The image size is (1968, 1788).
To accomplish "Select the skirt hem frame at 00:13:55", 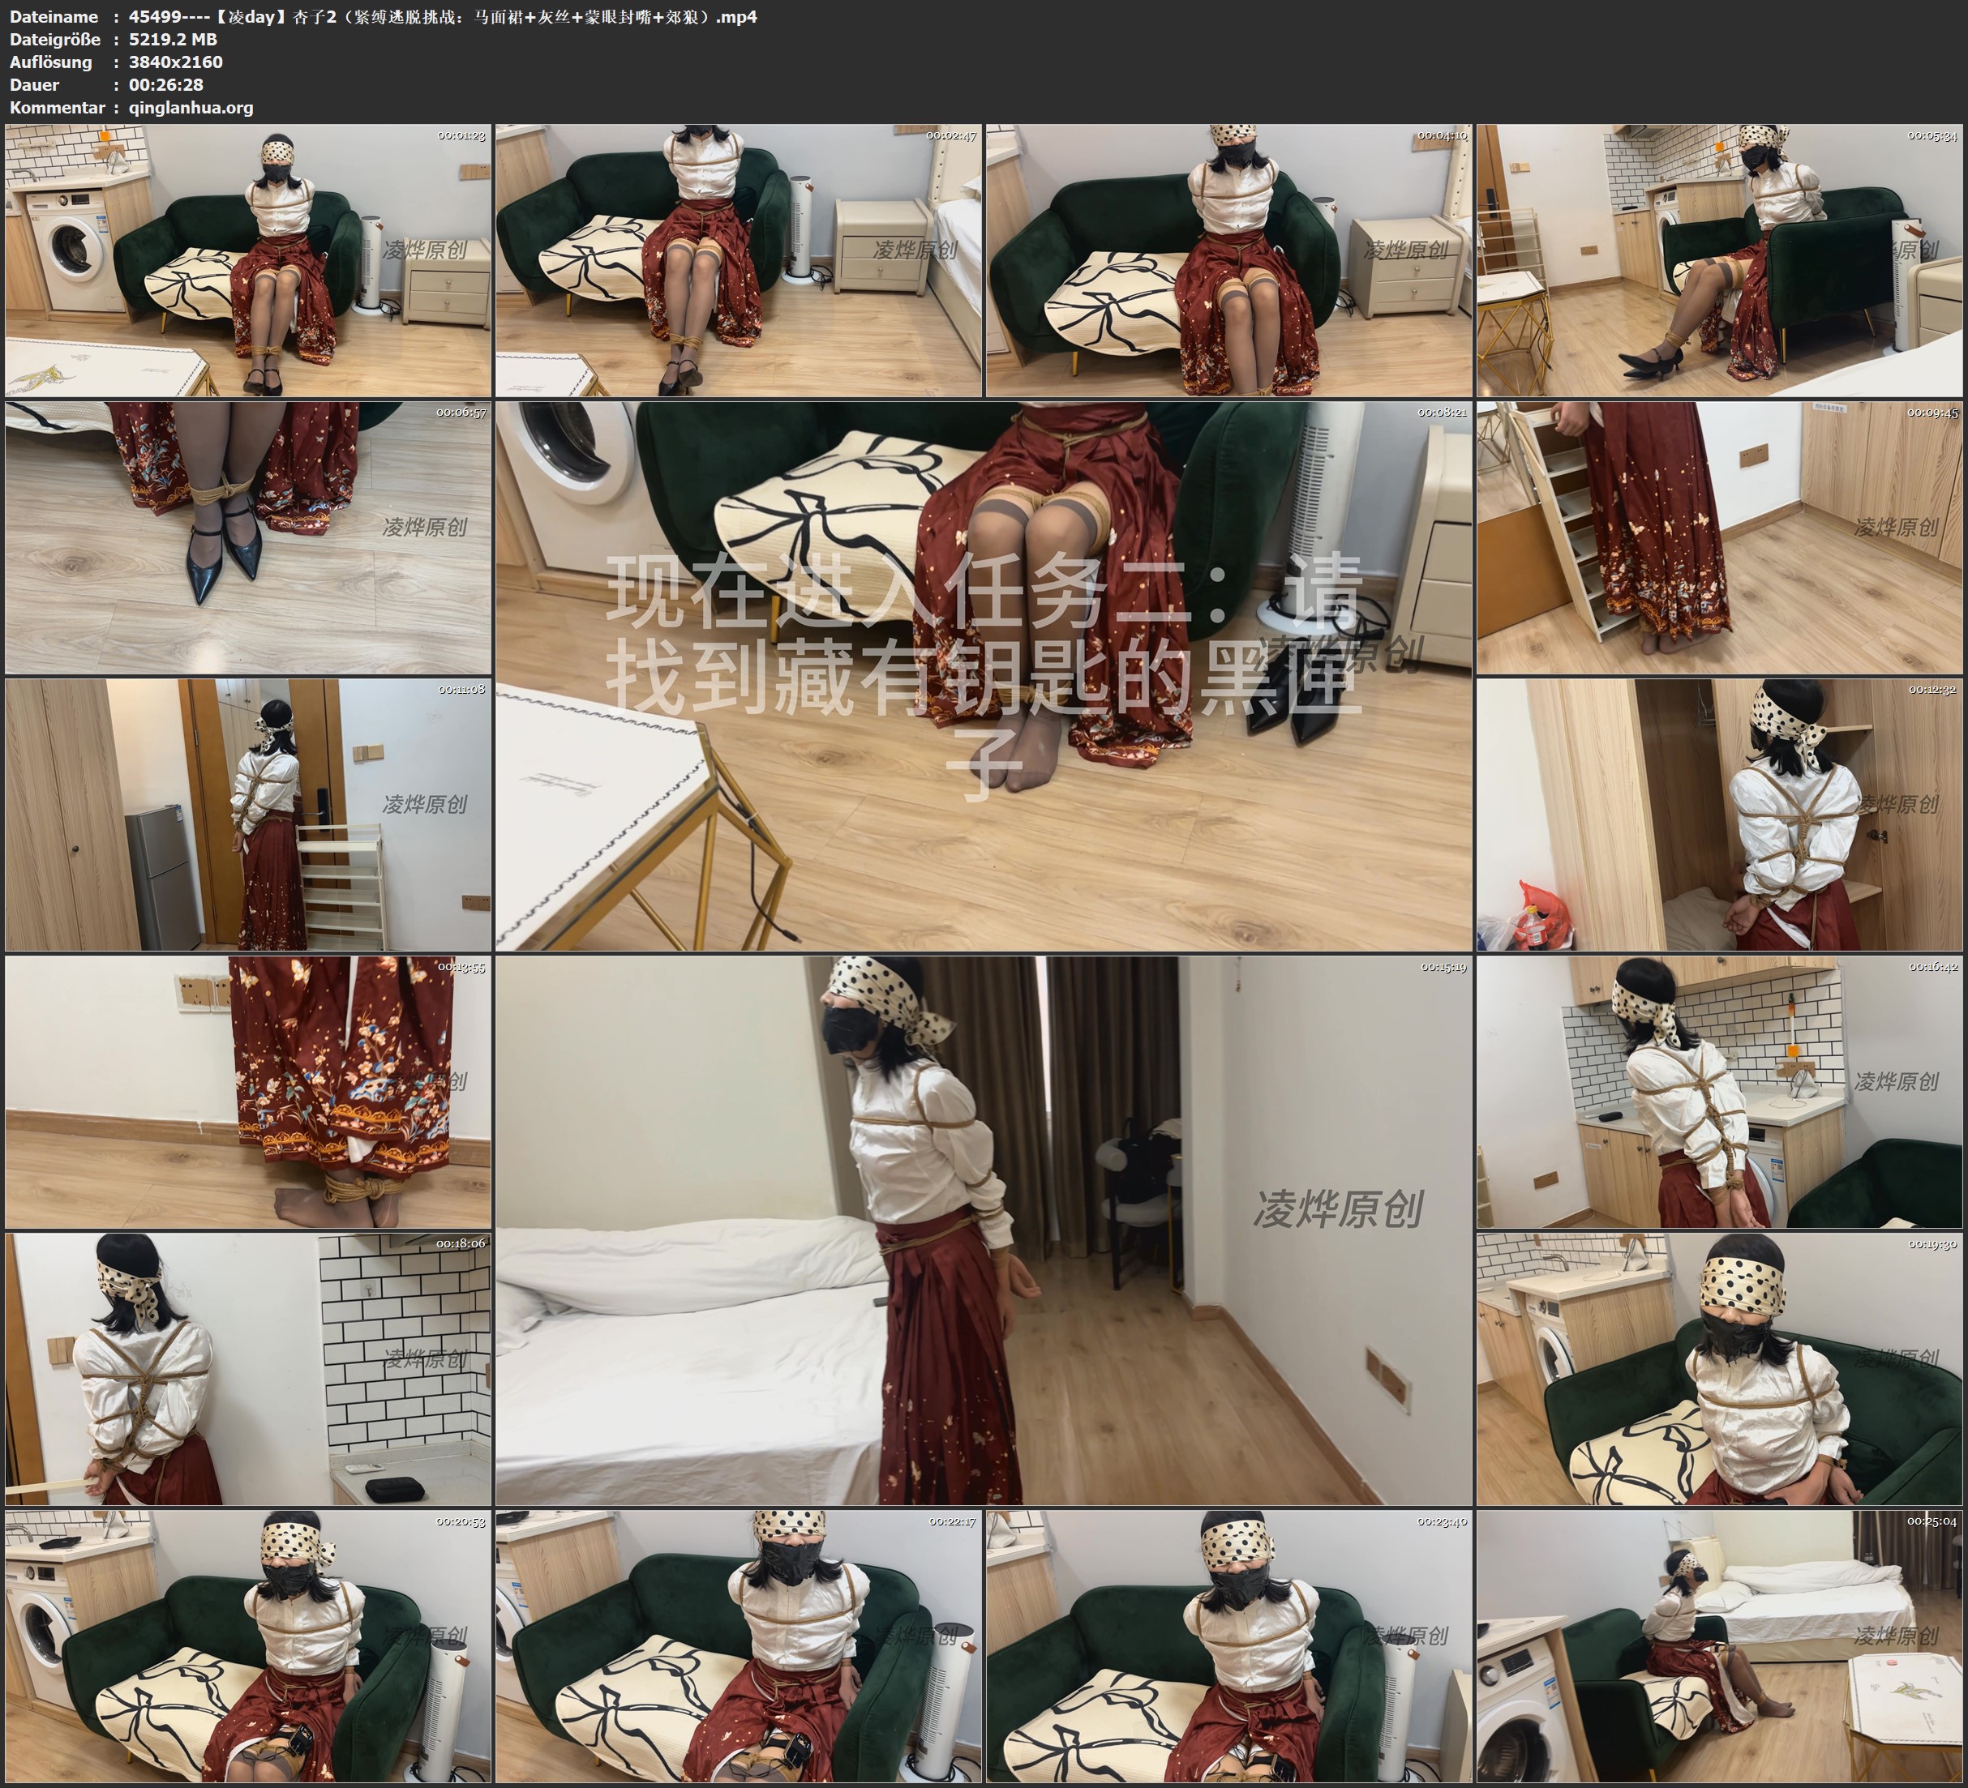I will (248, 1091).
